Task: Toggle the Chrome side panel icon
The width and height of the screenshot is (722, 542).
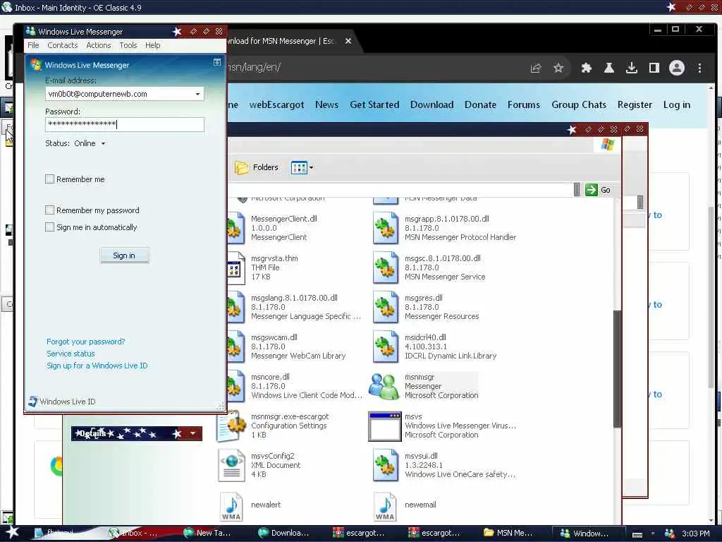Action: pos(654,68)
